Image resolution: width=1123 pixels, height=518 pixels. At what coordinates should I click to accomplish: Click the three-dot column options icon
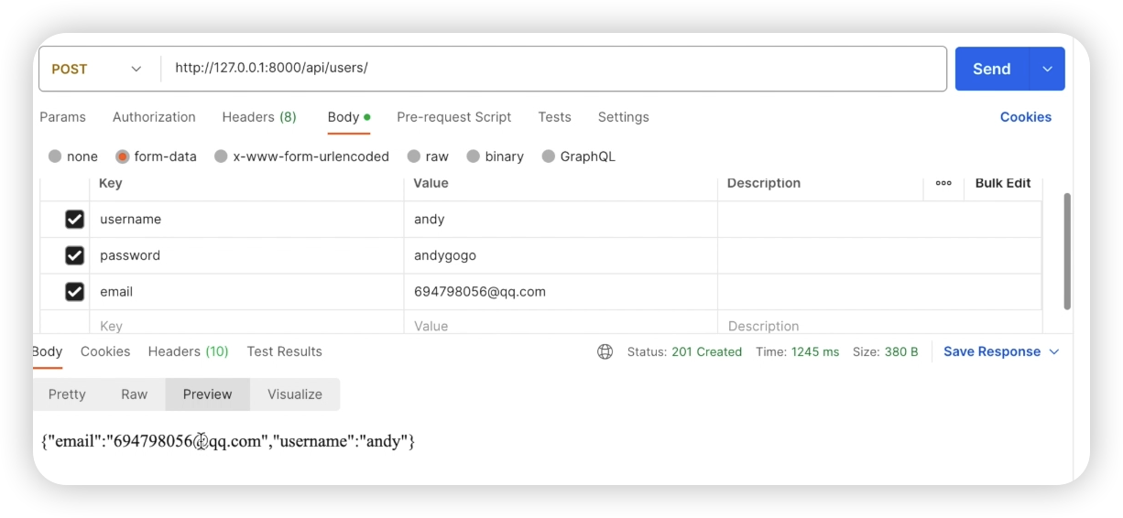click(943, 183)
